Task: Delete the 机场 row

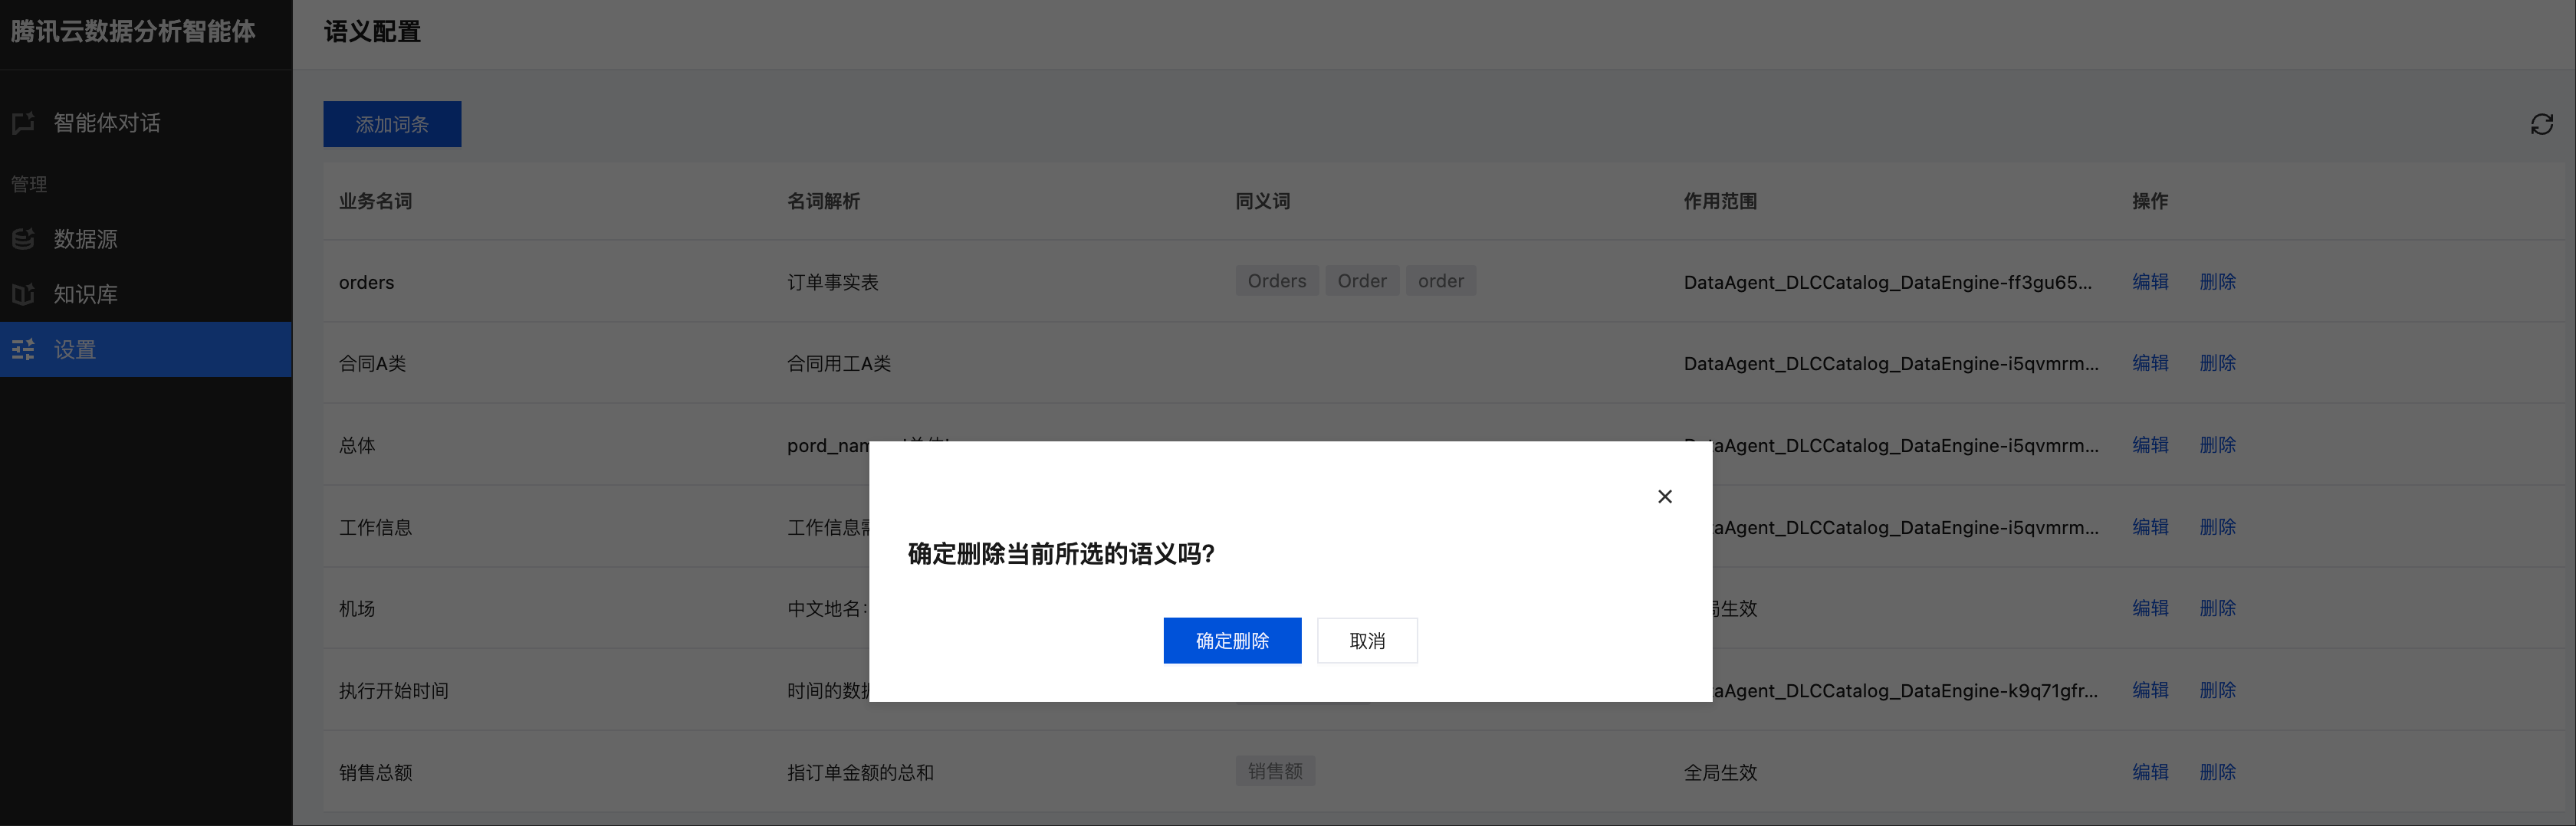Action: click(x=2217, y=608)
